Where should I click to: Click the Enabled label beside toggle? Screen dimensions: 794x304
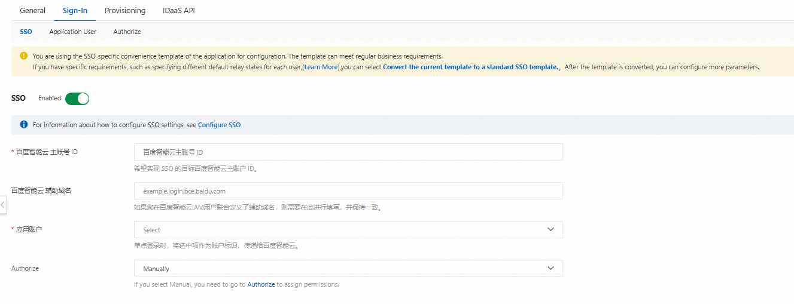[50, 98]
